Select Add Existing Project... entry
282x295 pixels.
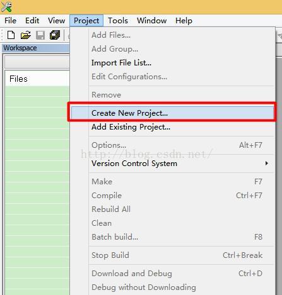(172, 127)
